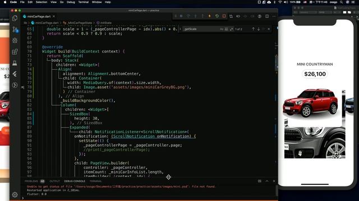Click the Wi-Fi status icon
Screen dimensions: 359x201
(x=280, y=2)
